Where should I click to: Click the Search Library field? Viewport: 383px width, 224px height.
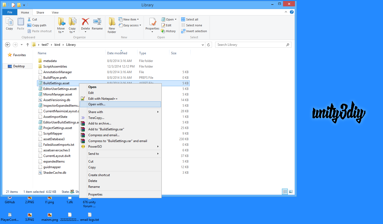pyautogui.click(x=253, y=45)
